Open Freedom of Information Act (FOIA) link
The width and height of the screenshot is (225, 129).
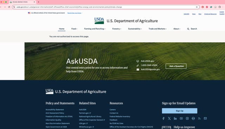click(59, 116)
